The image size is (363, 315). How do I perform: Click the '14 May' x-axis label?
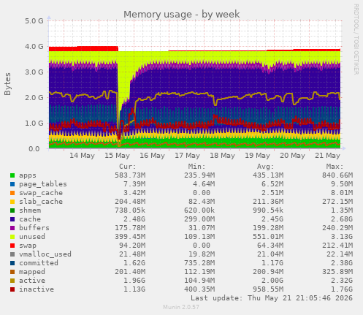[x=82, y=156]
